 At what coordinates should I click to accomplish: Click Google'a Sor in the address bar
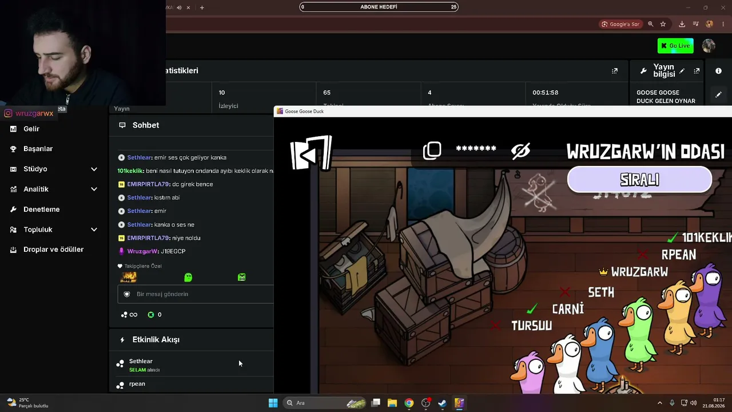[620, 24]
